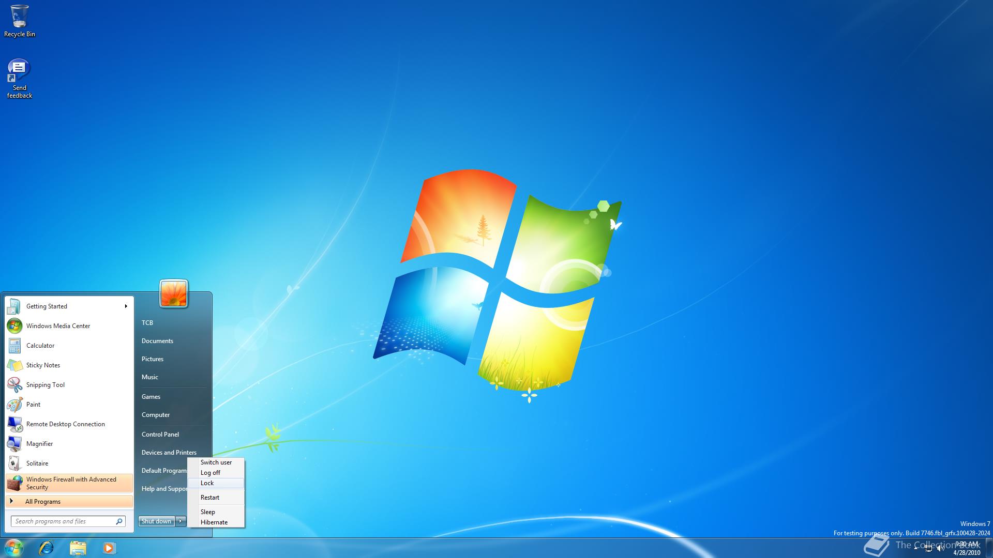Click the user account picture
993x558 pixels.
point(174,293)
